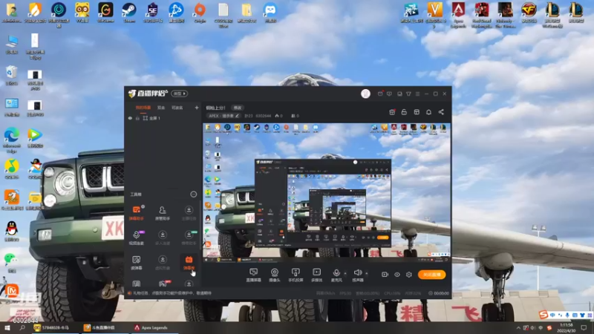Click the greyed download tool beside 房管助手

(x=189, y=212)
